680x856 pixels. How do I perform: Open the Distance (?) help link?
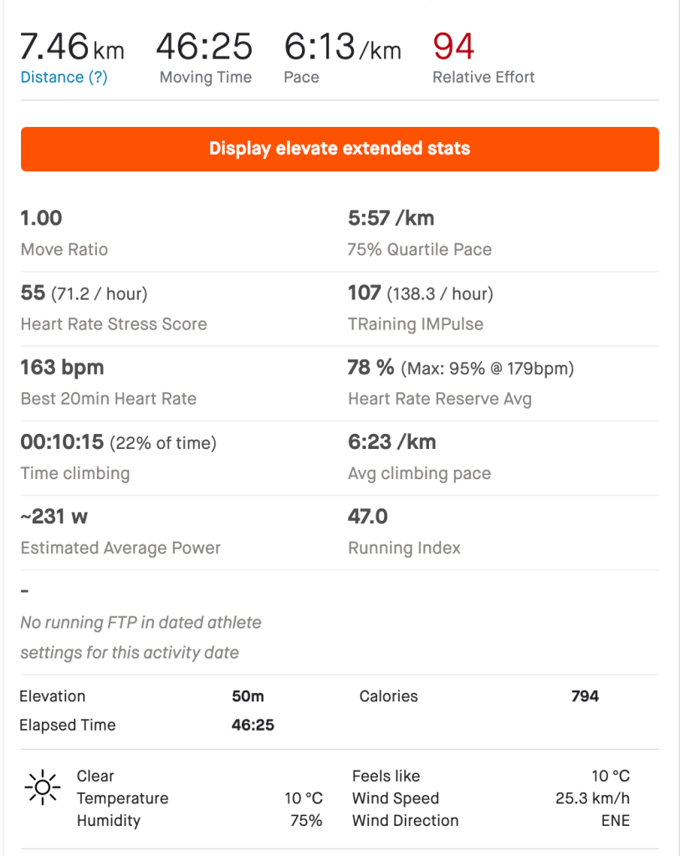click(x=64, y=77)
